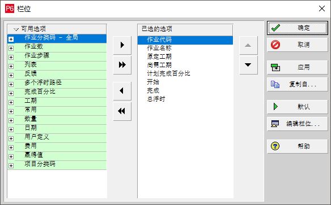Expand the 日期 group
Screen dimensions: 331x205
(11, 129)
